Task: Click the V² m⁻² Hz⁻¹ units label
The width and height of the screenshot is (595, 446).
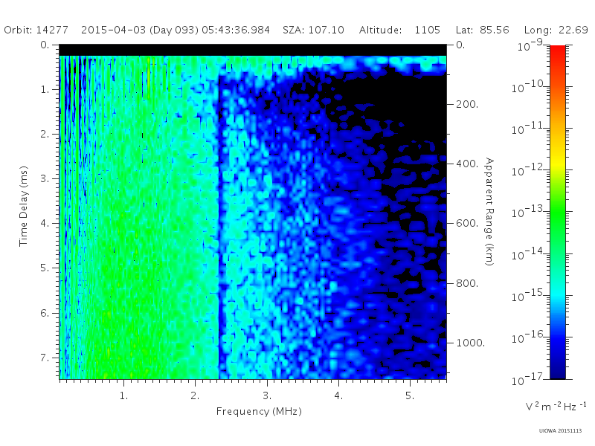Action: [x=556, y=406]
